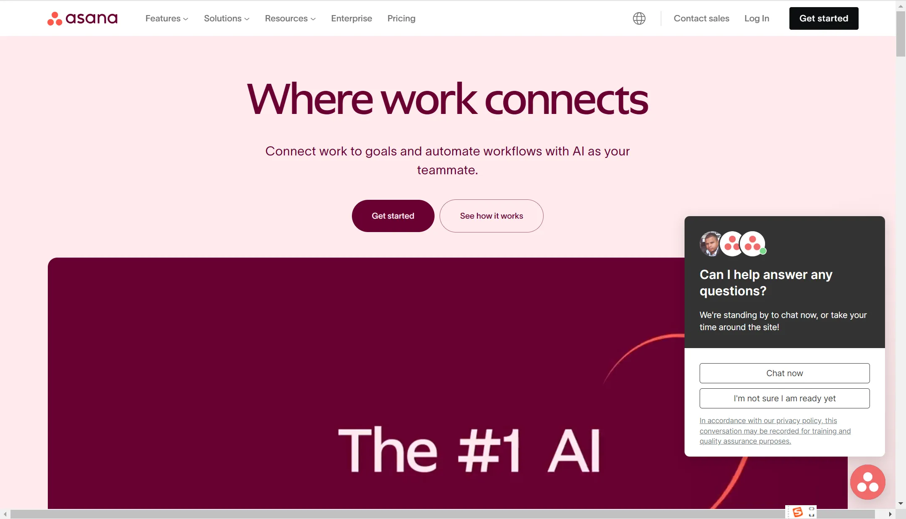Open the language/globe selector icon
The image size is (906, 519).
(x=639, y=18)
